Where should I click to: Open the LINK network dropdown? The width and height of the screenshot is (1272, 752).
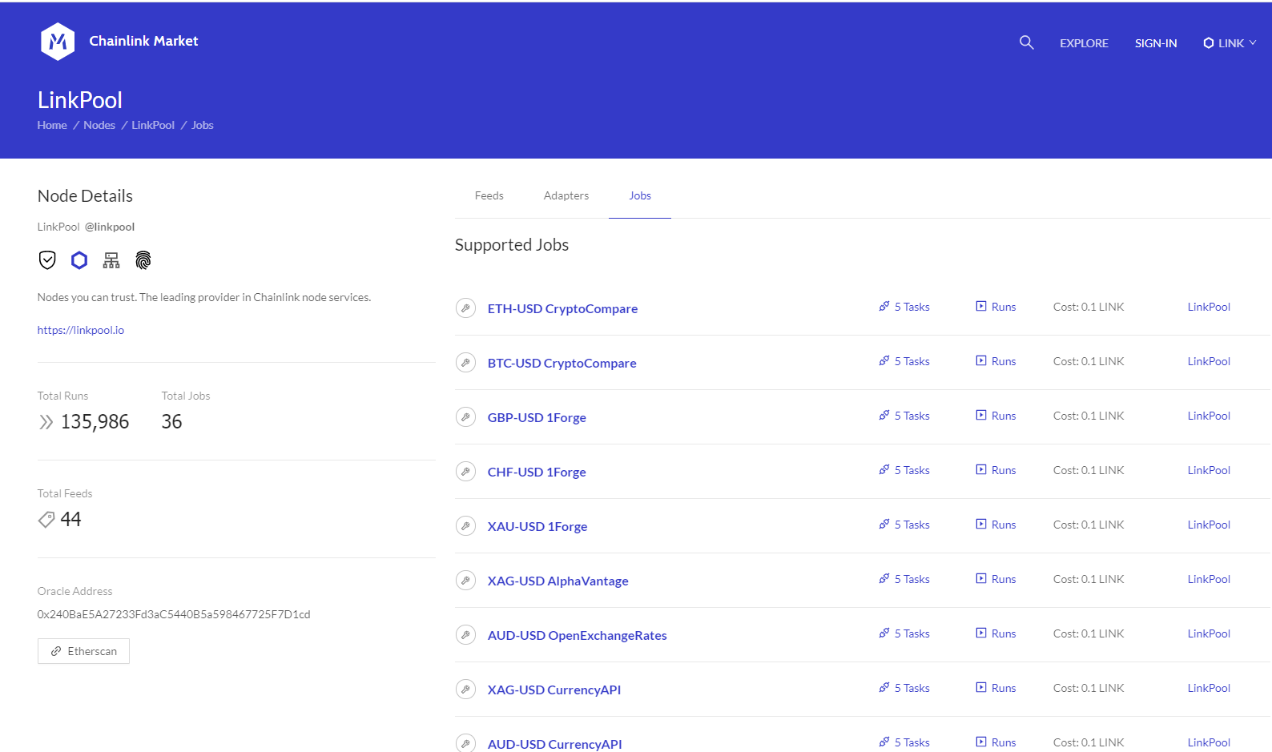1230,43
